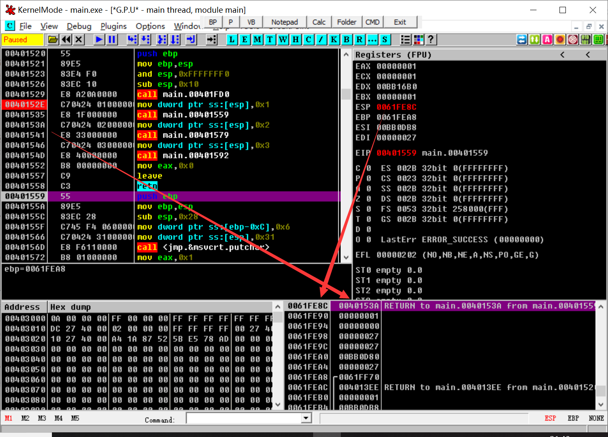Click the BP button

click(213, 22)
